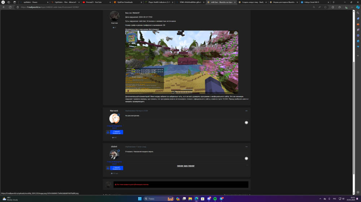The width and height of the screenshot is (361, 202).
Task: Click zlobni's post published timestamp
Action: (136, 147)
